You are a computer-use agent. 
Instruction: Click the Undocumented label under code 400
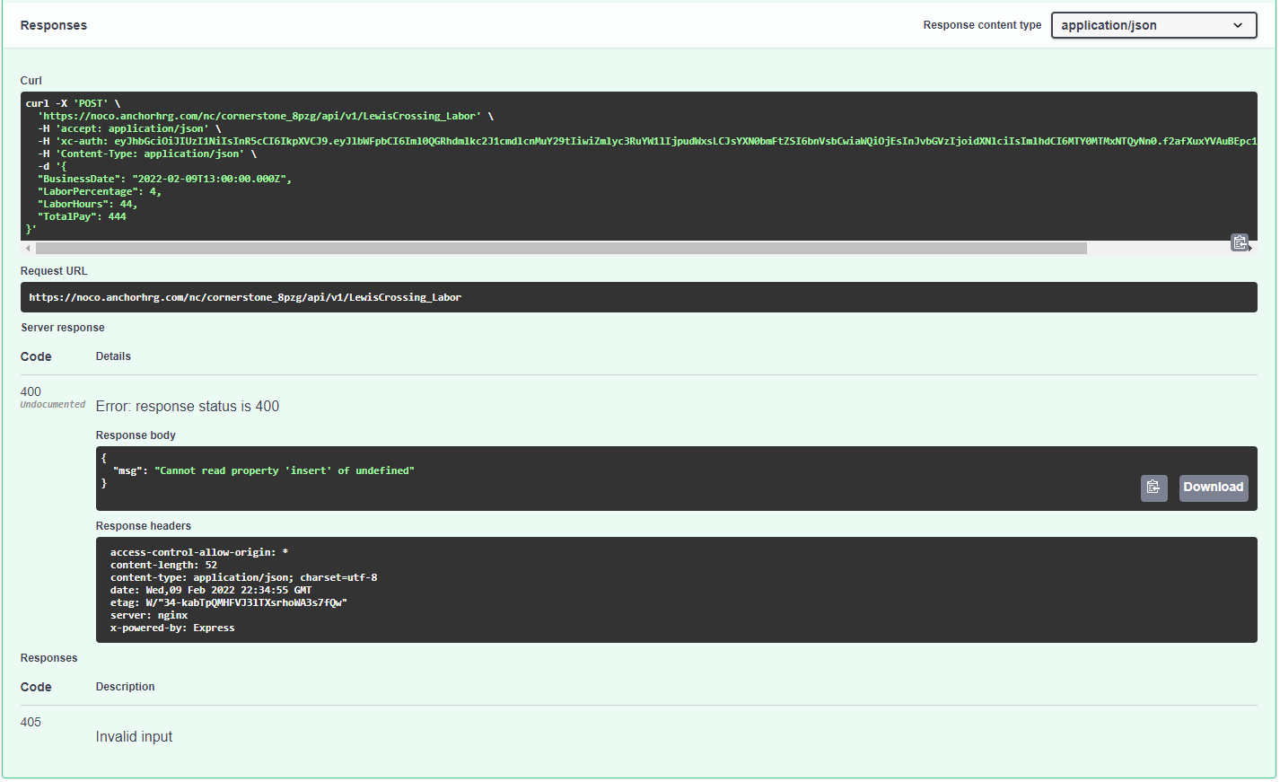[52, 405]
